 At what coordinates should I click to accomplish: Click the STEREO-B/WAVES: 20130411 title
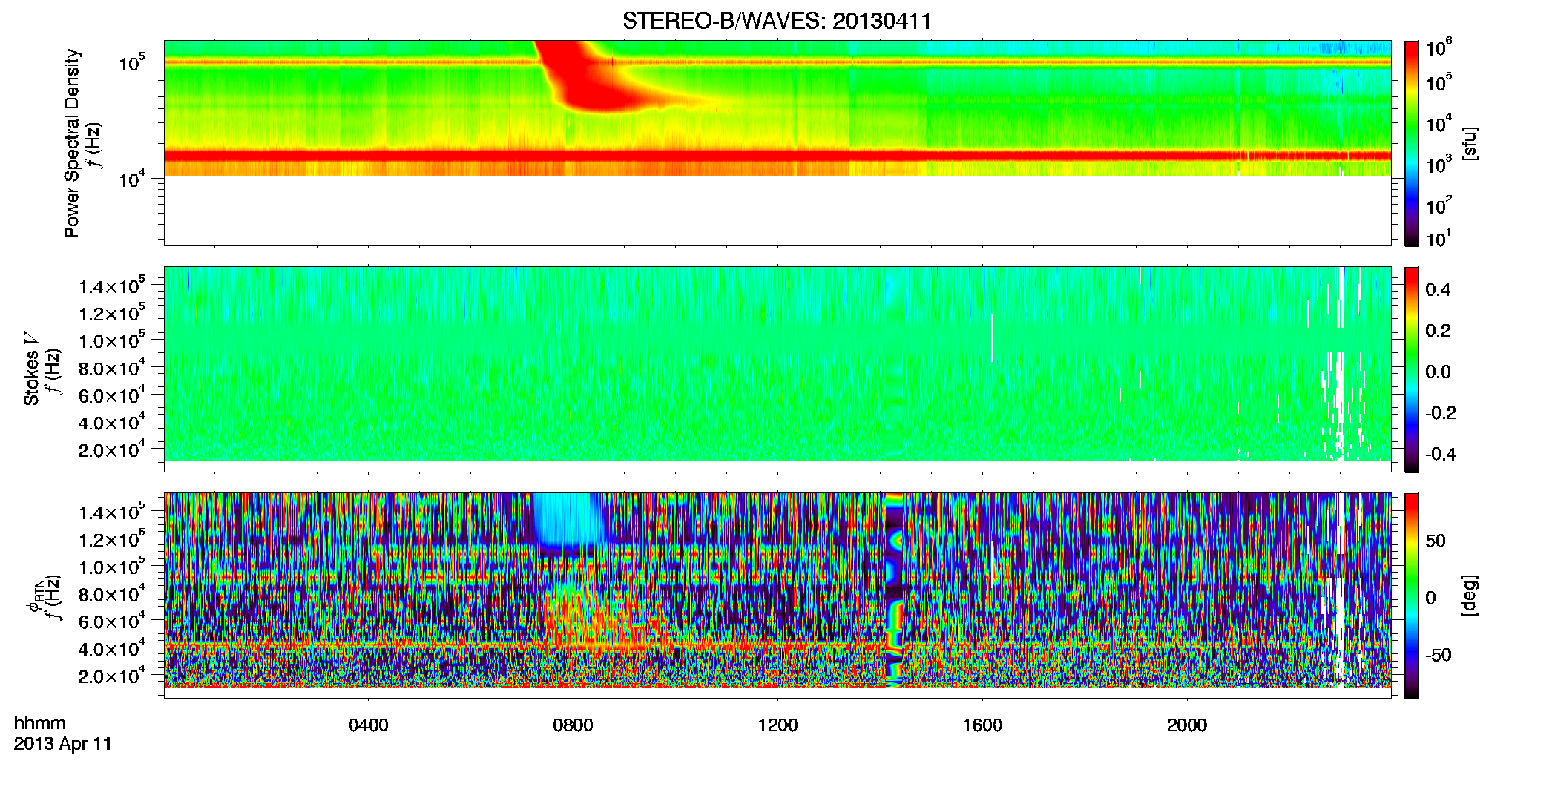coord(777,21)
